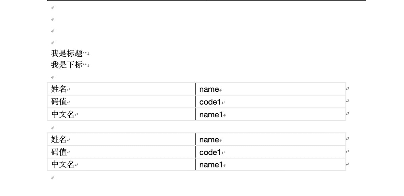Click the 中文名 cell in the second table
This screenshot has height=196, width=404.
[x=63, y=165]
